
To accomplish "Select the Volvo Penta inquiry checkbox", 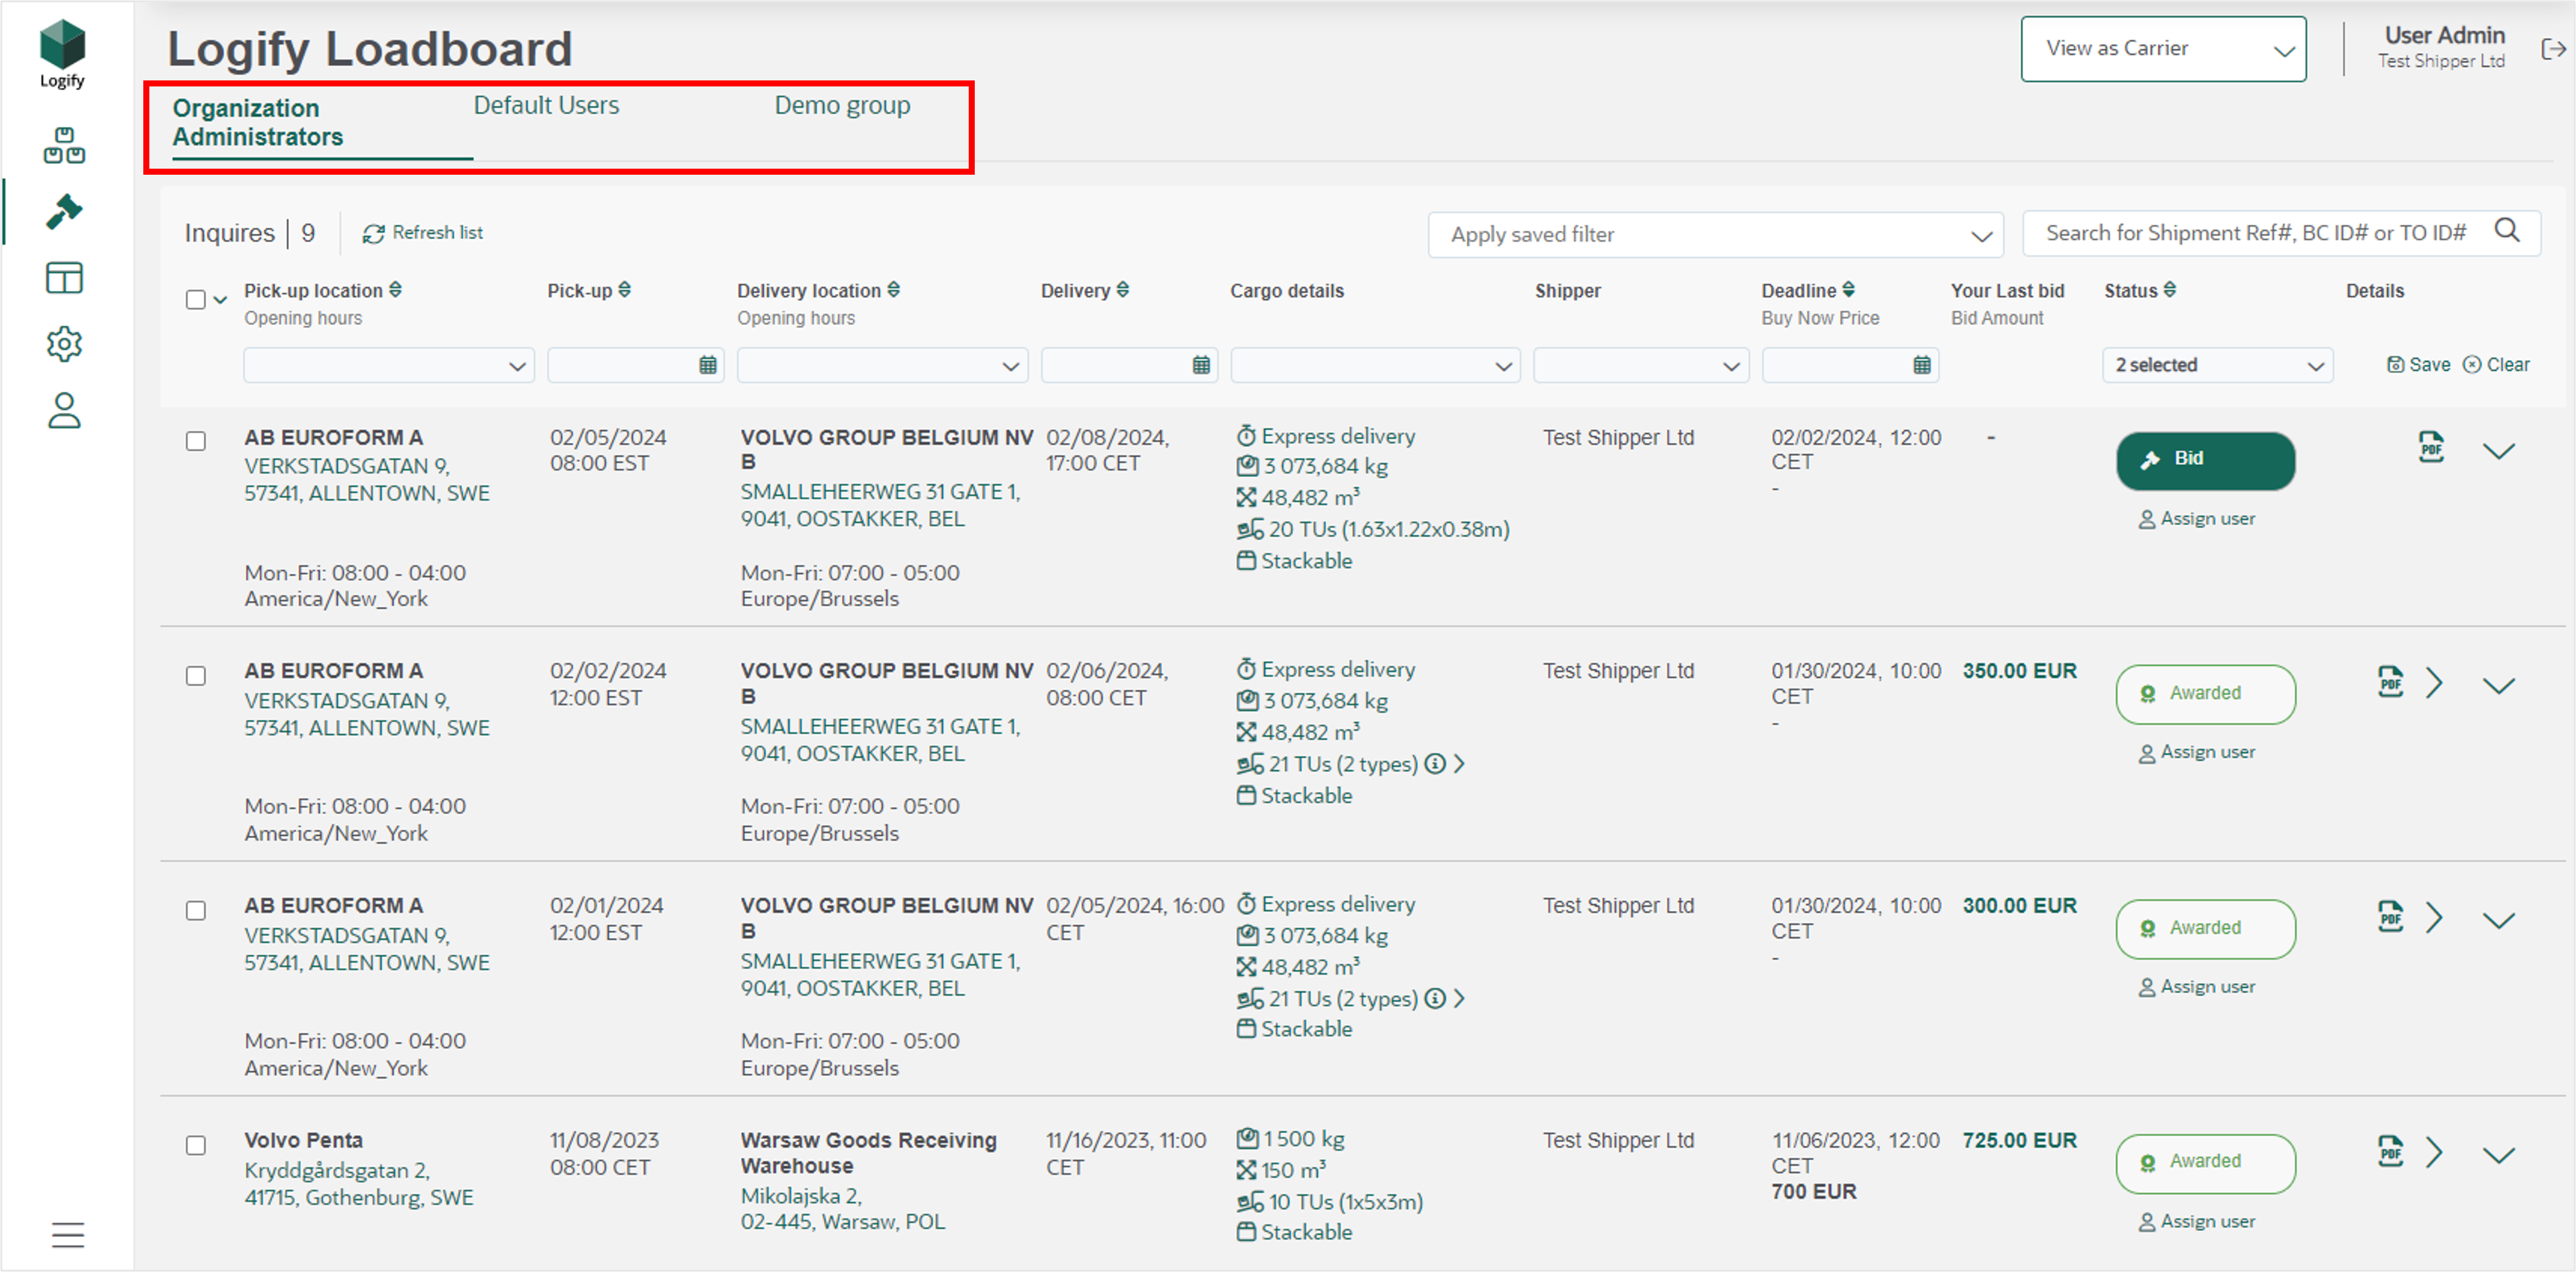I will [x=196, y=1145].
